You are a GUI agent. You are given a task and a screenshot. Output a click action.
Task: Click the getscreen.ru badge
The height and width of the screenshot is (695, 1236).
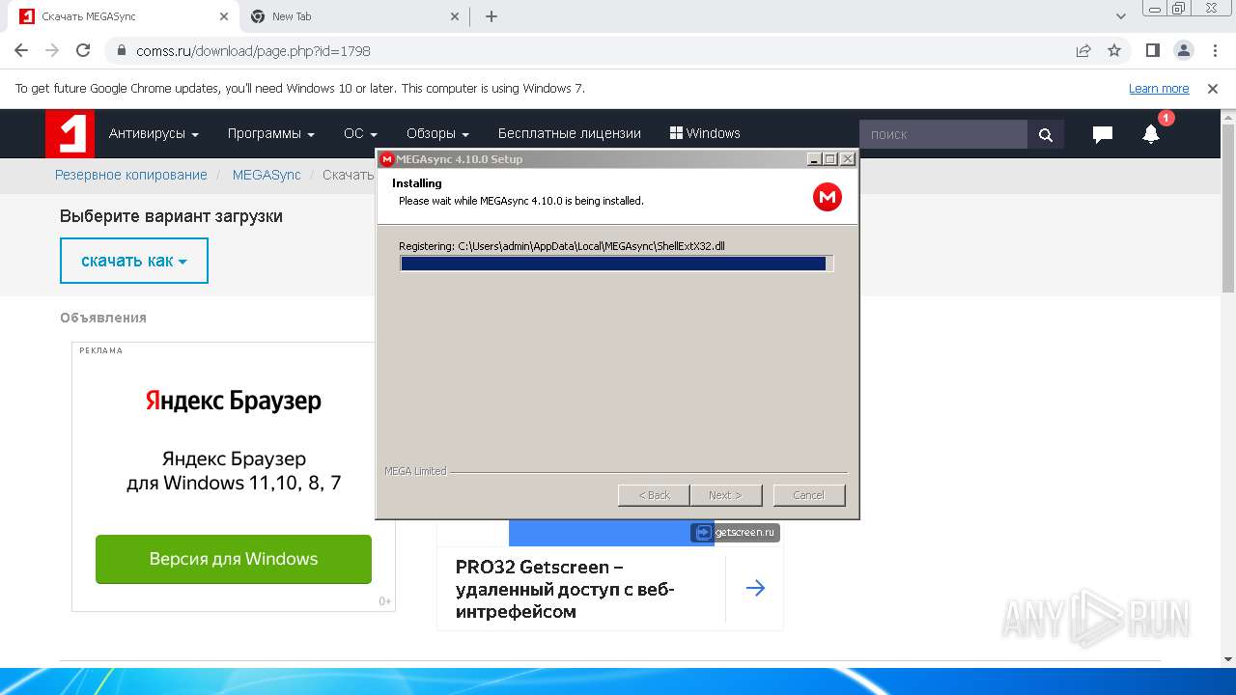coord(735,532)
